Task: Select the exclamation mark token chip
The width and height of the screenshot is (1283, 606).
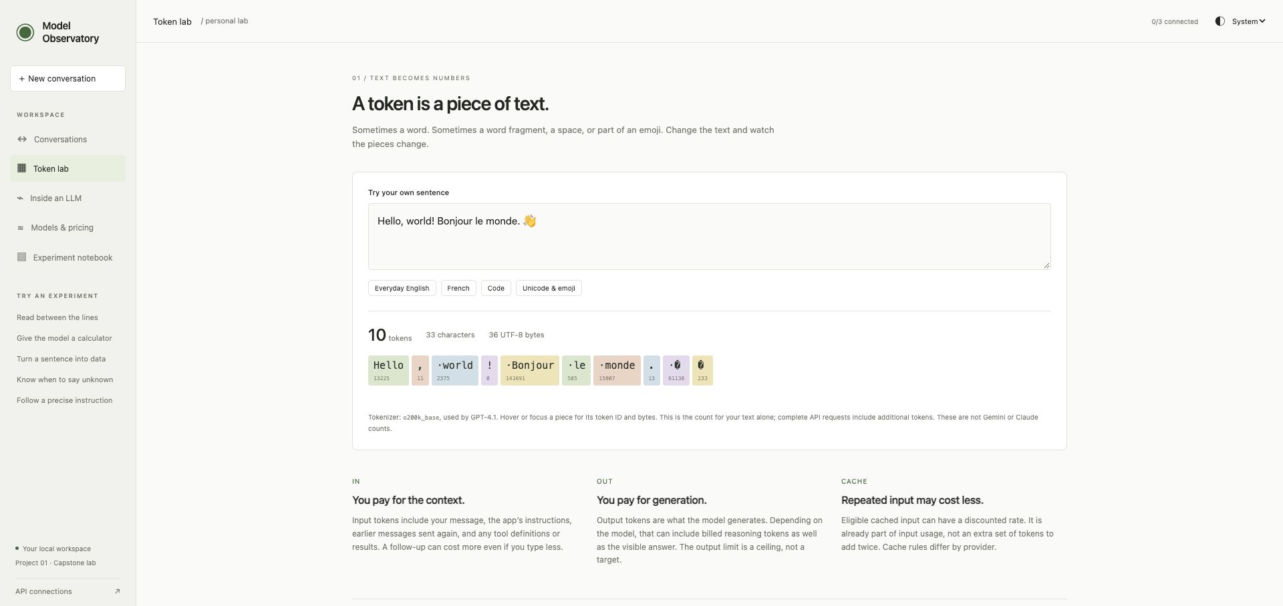Action: [x=489, y=370]
